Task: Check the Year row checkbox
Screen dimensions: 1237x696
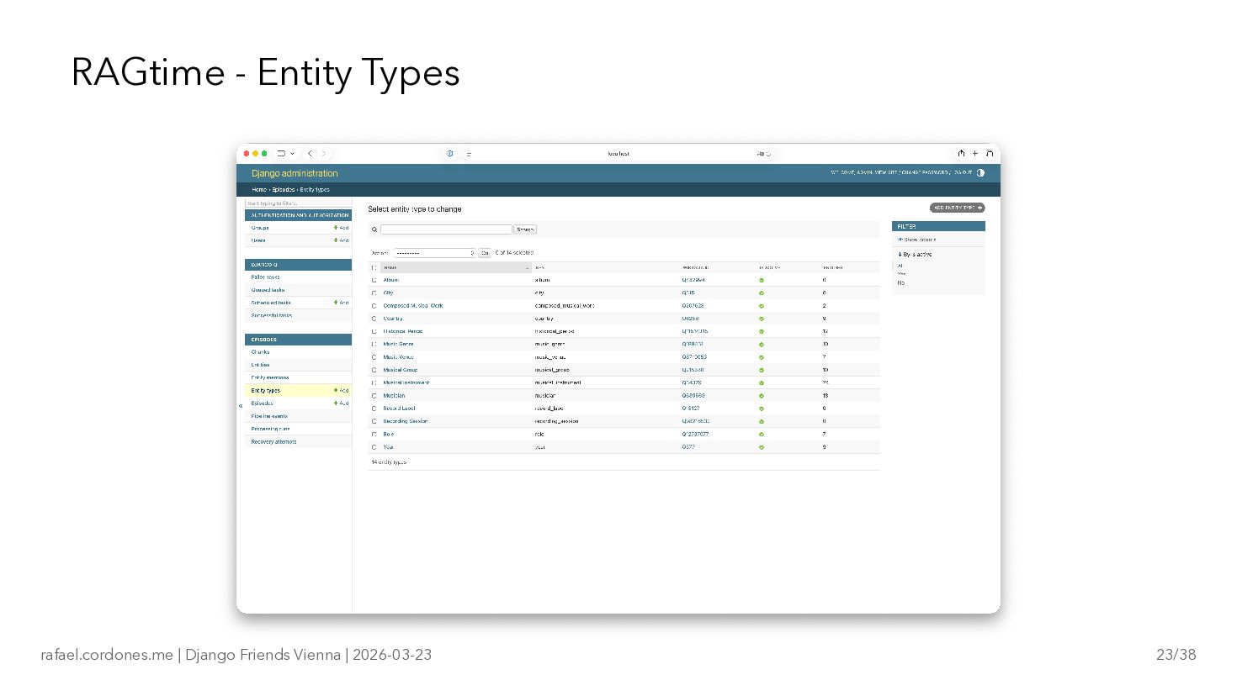Action: click(374, 447)
